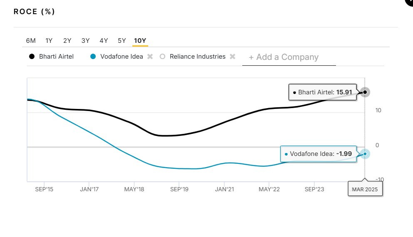Screen dimensions: 413x237
Task: Select the 6M time range tab
Action: [x=31, y=40]
